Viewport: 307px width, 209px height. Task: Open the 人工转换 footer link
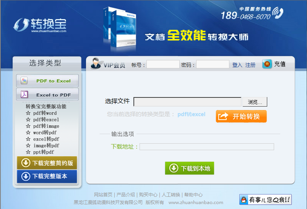click(171, 195)
